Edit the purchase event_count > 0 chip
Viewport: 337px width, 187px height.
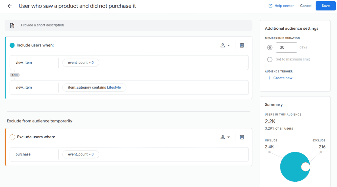point(81,154)
